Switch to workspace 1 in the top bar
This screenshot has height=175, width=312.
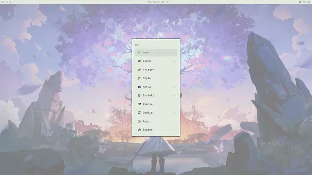7,2
